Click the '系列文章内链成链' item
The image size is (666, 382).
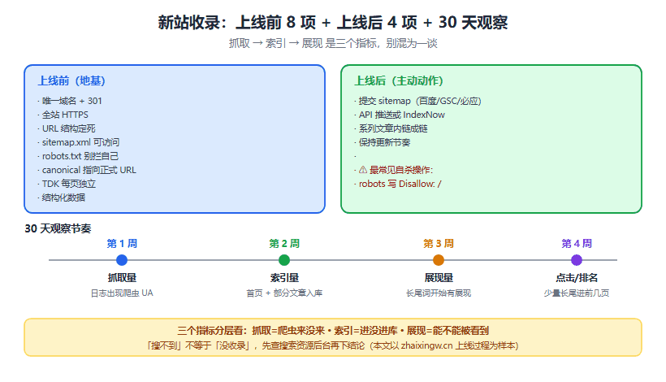click(393, 128)
